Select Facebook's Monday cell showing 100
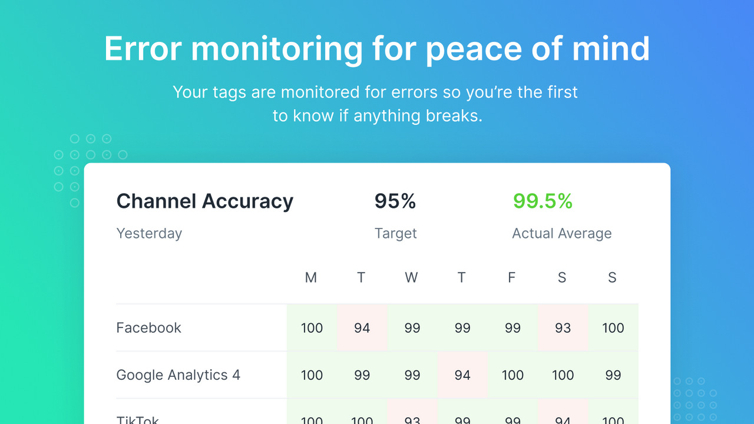Image resolution: width=754 pixels, height=424 pixels. pos(312,328)
